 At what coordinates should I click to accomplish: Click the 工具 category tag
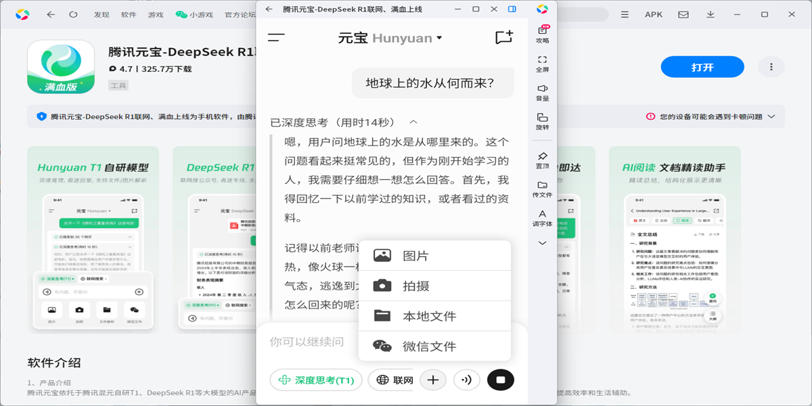click(x=118, y=85)
